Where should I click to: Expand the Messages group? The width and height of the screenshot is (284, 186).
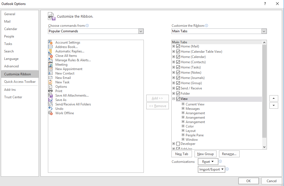pyautogui.click(x=183, y=108)
